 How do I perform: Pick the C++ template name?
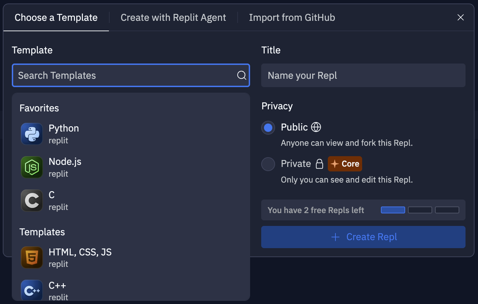[x=57, y=285]
